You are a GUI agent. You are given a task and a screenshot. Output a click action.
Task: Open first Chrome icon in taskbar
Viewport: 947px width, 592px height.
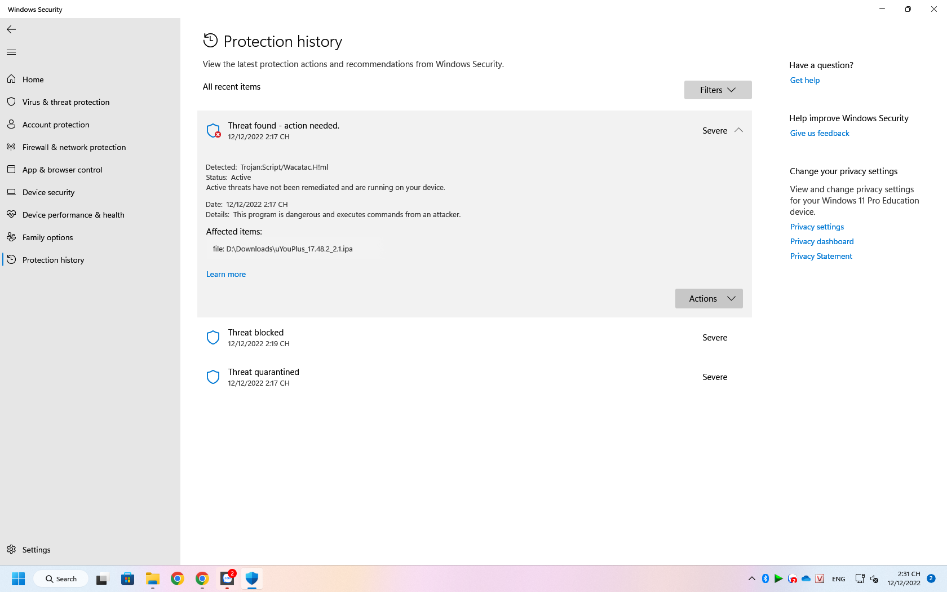pyautogui.click(x=178, y=578)
